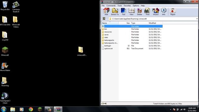The height and width of the screenshot is (112, 199).
Task: Click the Delete toolbar icon
Action: click(x=139, y=12)
